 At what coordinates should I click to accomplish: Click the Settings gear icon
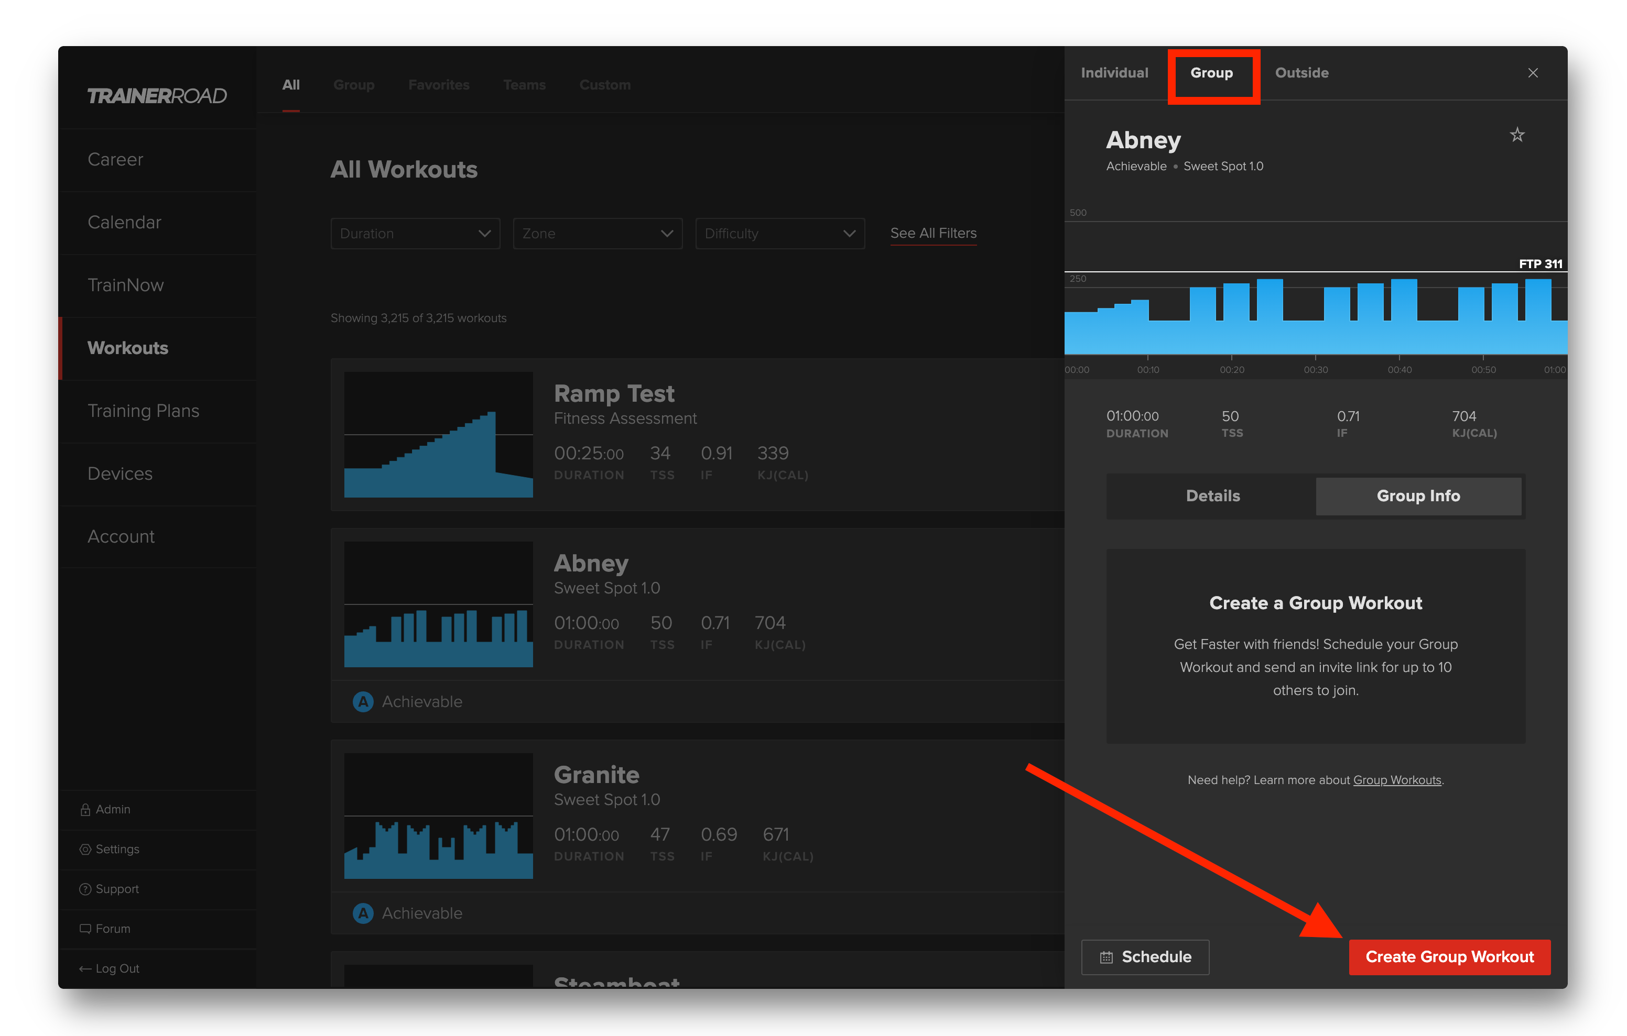[85, 849]
